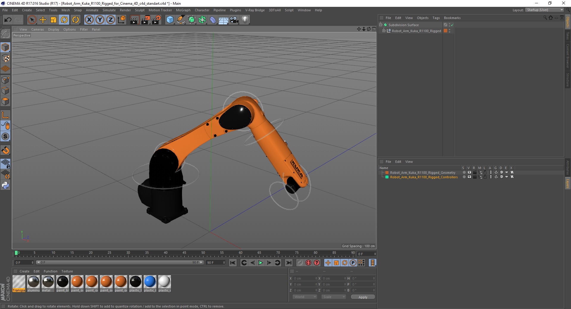Screen dimensions: 571x309
Task: Click frame 45 on the timeline ruler
Action: pos(184,253)
